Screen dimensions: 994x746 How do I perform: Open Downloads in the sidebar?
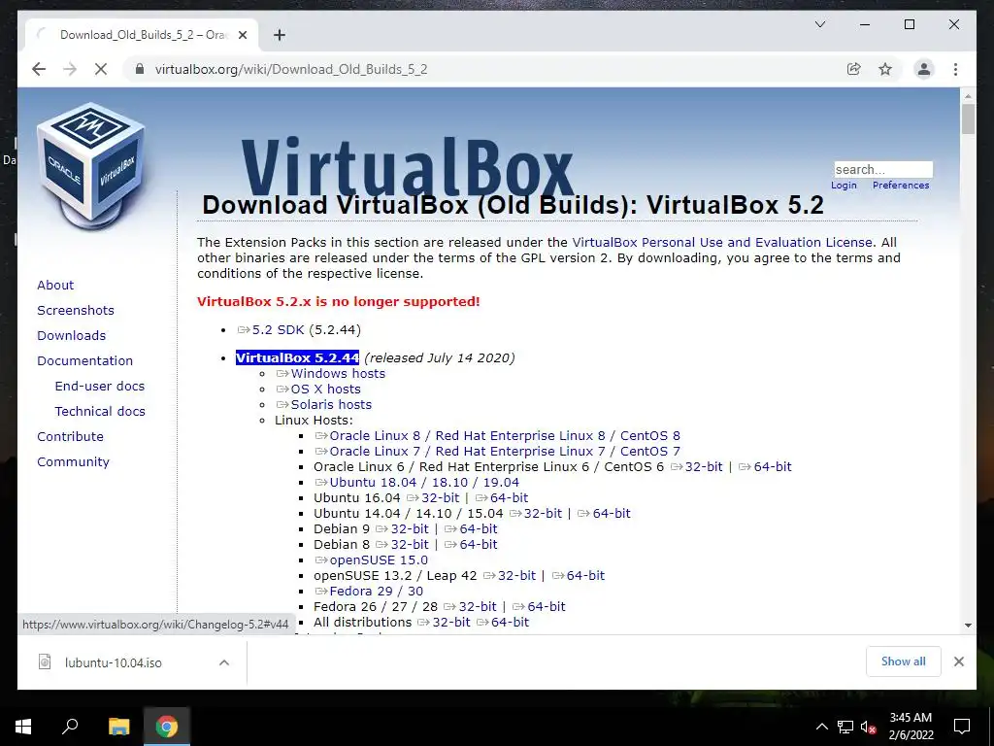tap(71, 335)
